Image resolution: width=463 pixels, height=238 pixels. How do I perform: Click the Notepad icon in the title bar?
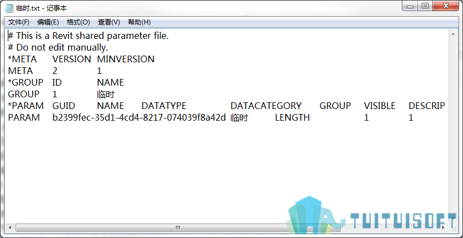(9, 8)
